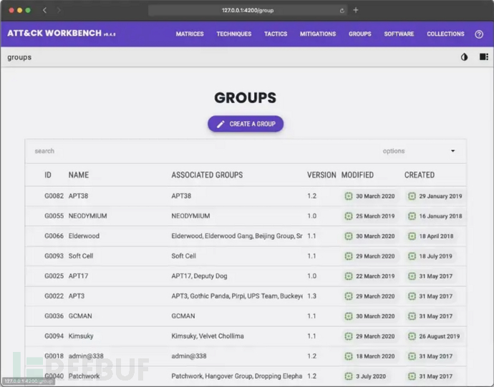Viewport: 494px width, 387px height.
Task: Click the browser reload icon
Action: point(342,11)
